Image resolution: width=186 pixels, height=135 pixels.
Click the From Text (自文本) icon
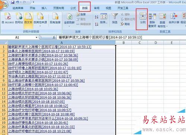tap(28, 18)
